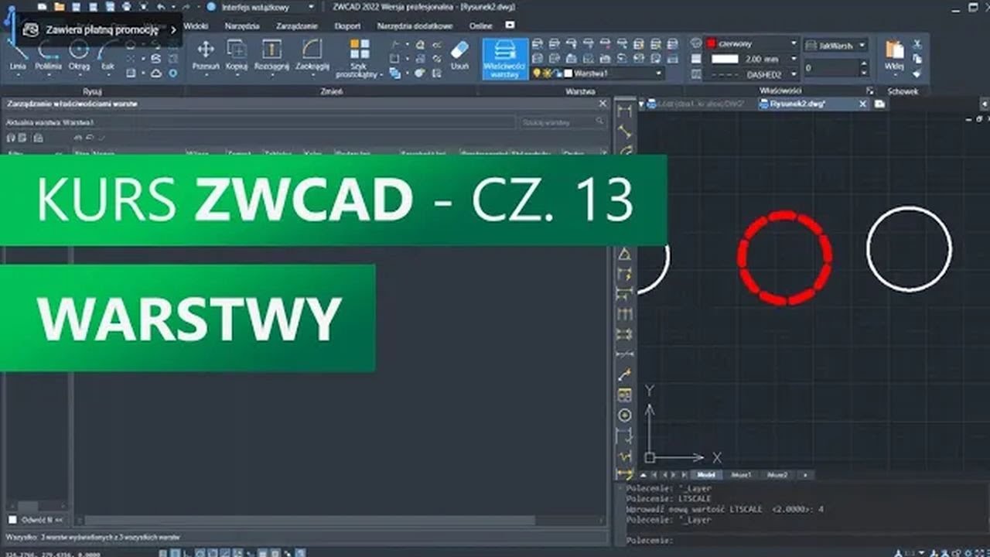Image resolution: width=990 pixels, height=557 pixels.
Task: Open the Eksport ribbon tab
Action: tap(347, 26)
